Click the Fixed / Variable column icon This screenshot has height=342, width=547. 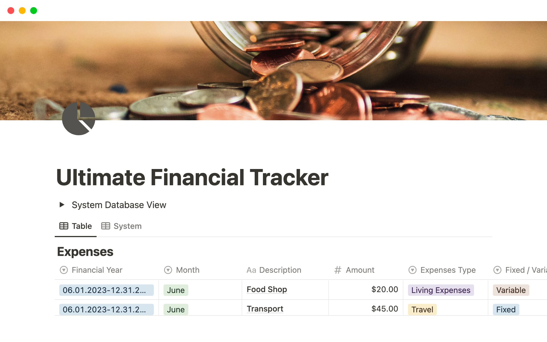[497, 270]
